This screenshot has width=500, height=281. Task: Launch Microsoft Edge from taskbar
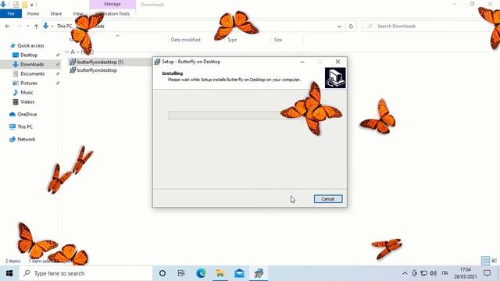[201, 273]
